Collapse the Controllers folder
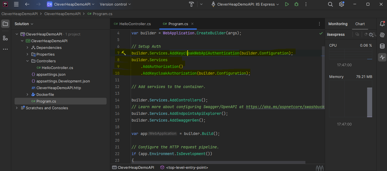The width and height of the screenshot is (387, 171). click(x=27, y=61)
